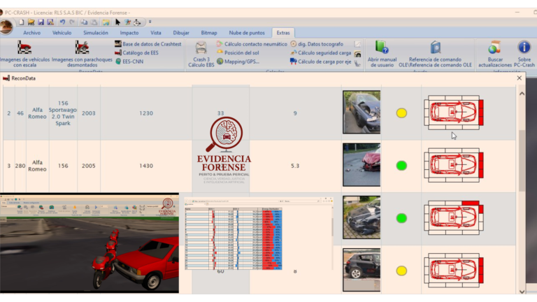537x302 pixels.
Task: Open Base de datos de Crashtest
Action: tap(152, 44)
